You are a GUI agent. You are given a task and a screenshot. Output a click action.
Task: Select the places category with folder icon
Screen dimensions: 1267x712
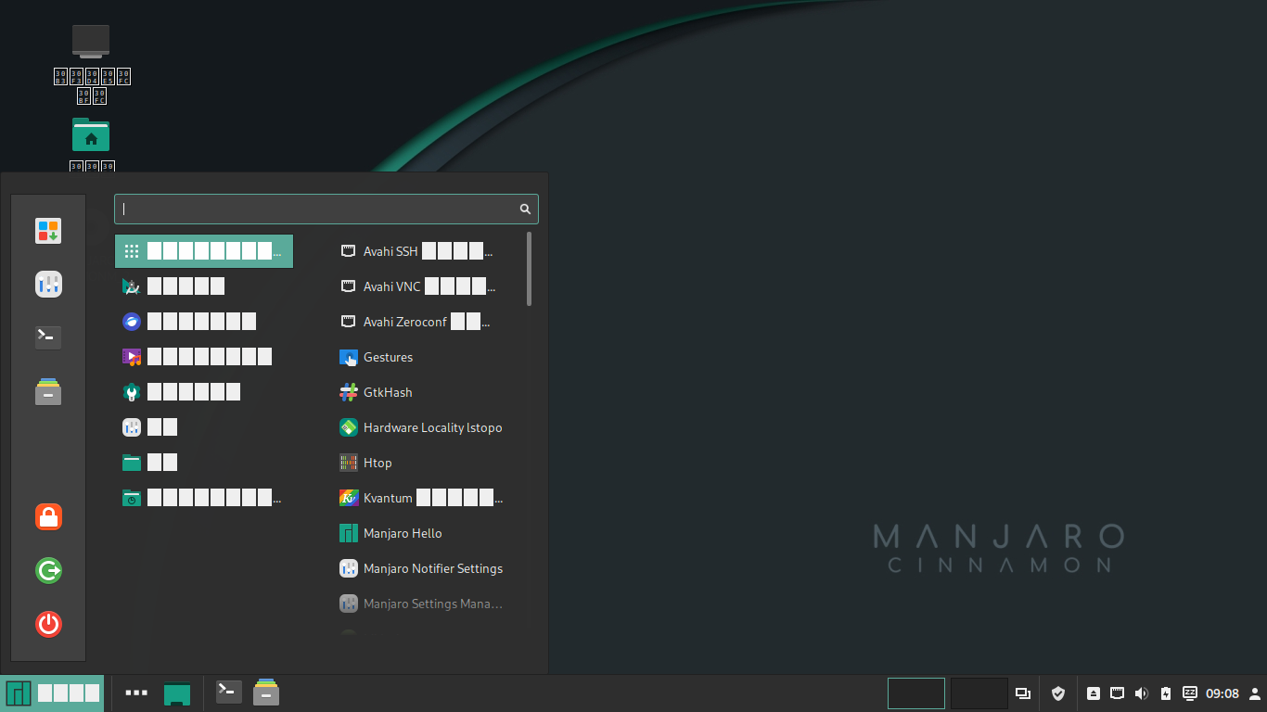click(x=204, y=463)
